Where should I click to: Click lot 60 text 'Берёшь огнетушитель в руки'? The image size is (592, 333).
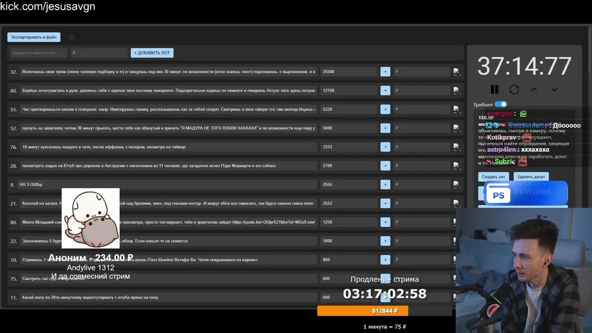(x=168, y=91)
